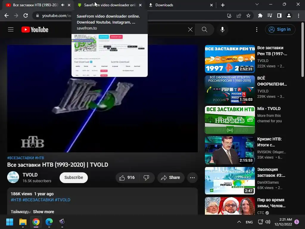This screenshot has height=229, width=305.
Task: Open Кризис НТВ: Итоги video thumbnail
Action: 230,150
